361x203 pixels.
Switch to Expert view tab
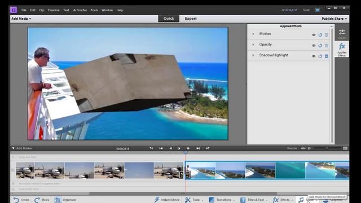[x=191, y=19]
